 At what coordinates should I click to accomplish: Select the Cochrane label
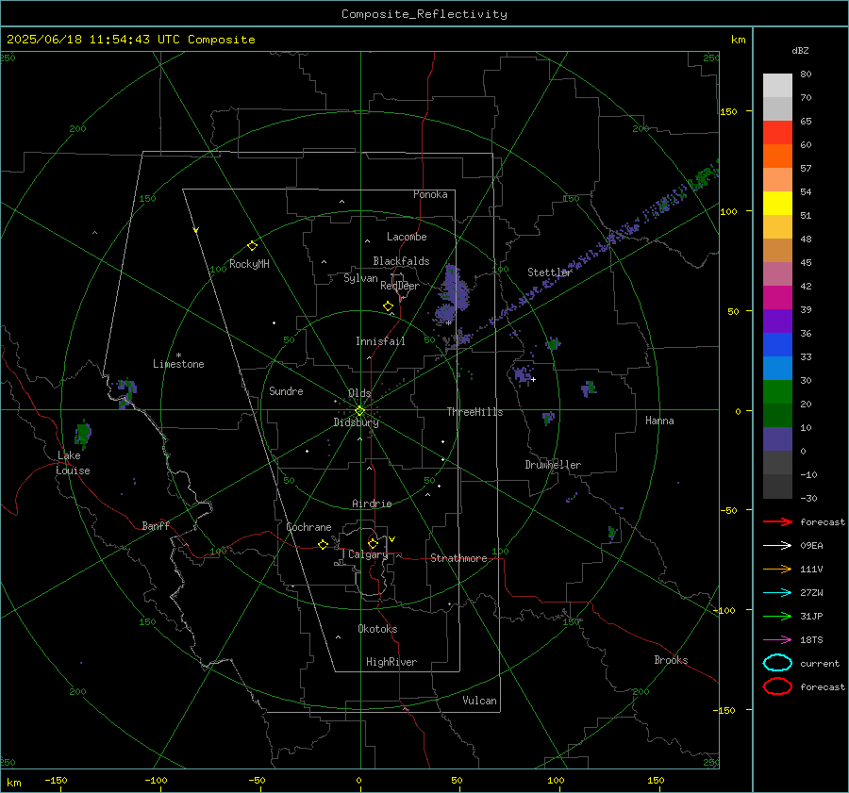308,527
